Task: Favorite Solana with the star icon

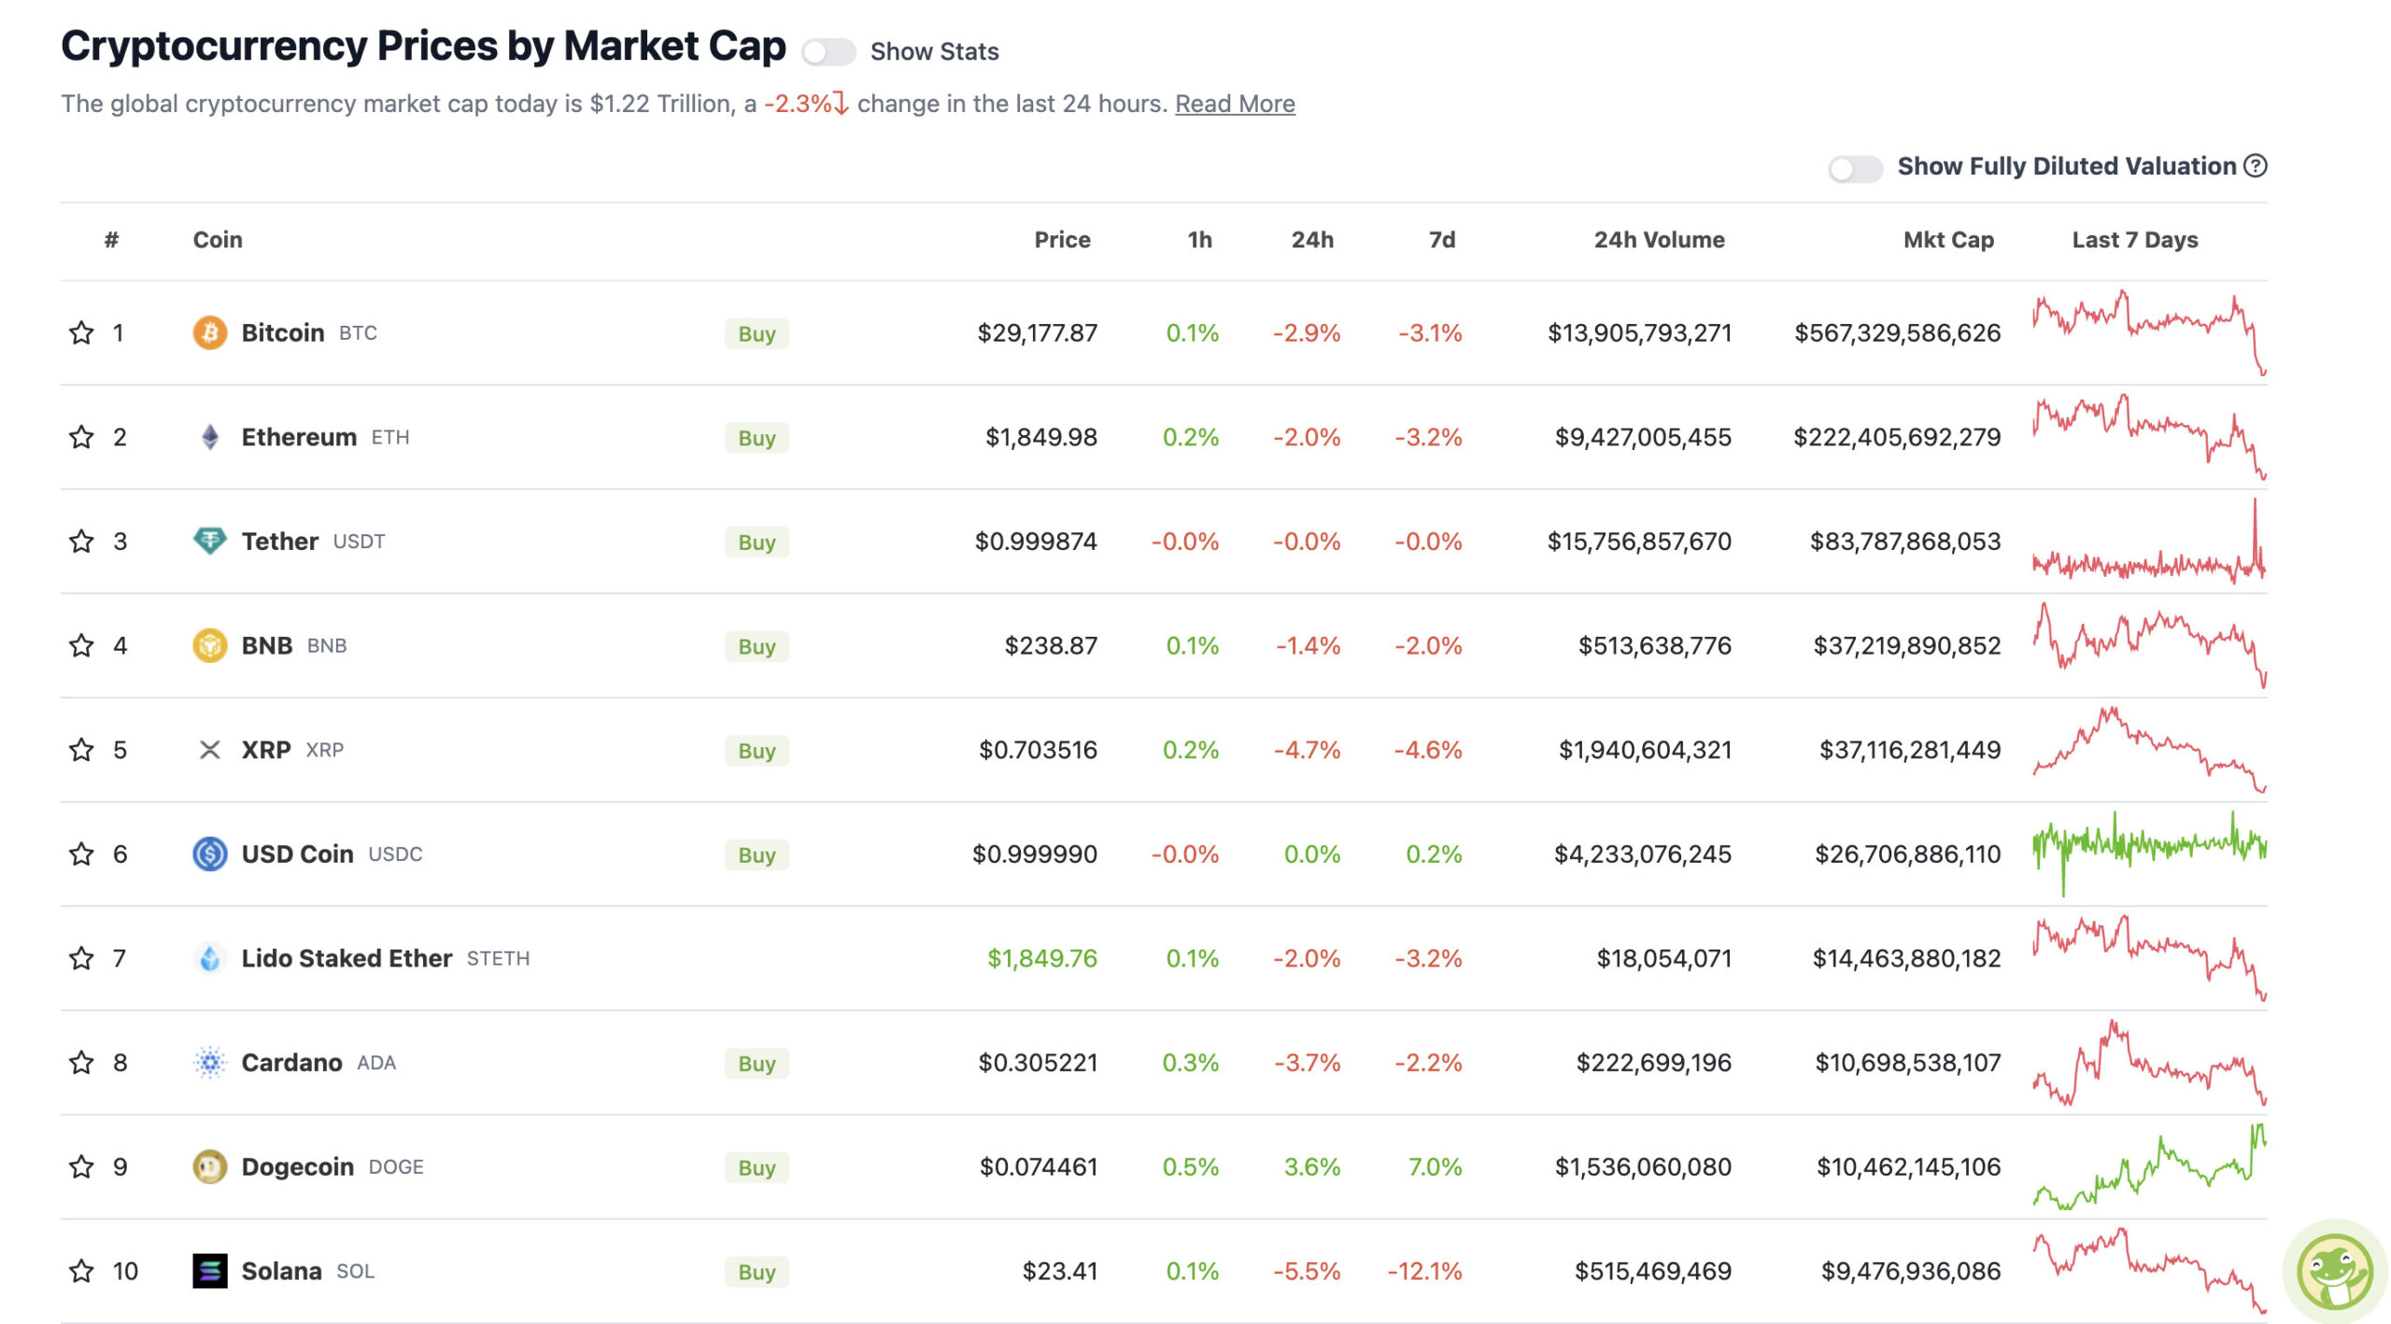Action: click(x=81, y=1271)
